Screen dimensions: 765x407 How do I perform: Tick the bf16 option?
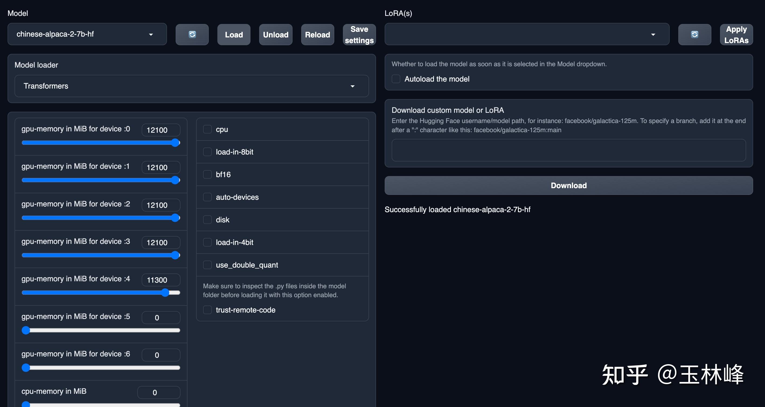tap(207, 174)
